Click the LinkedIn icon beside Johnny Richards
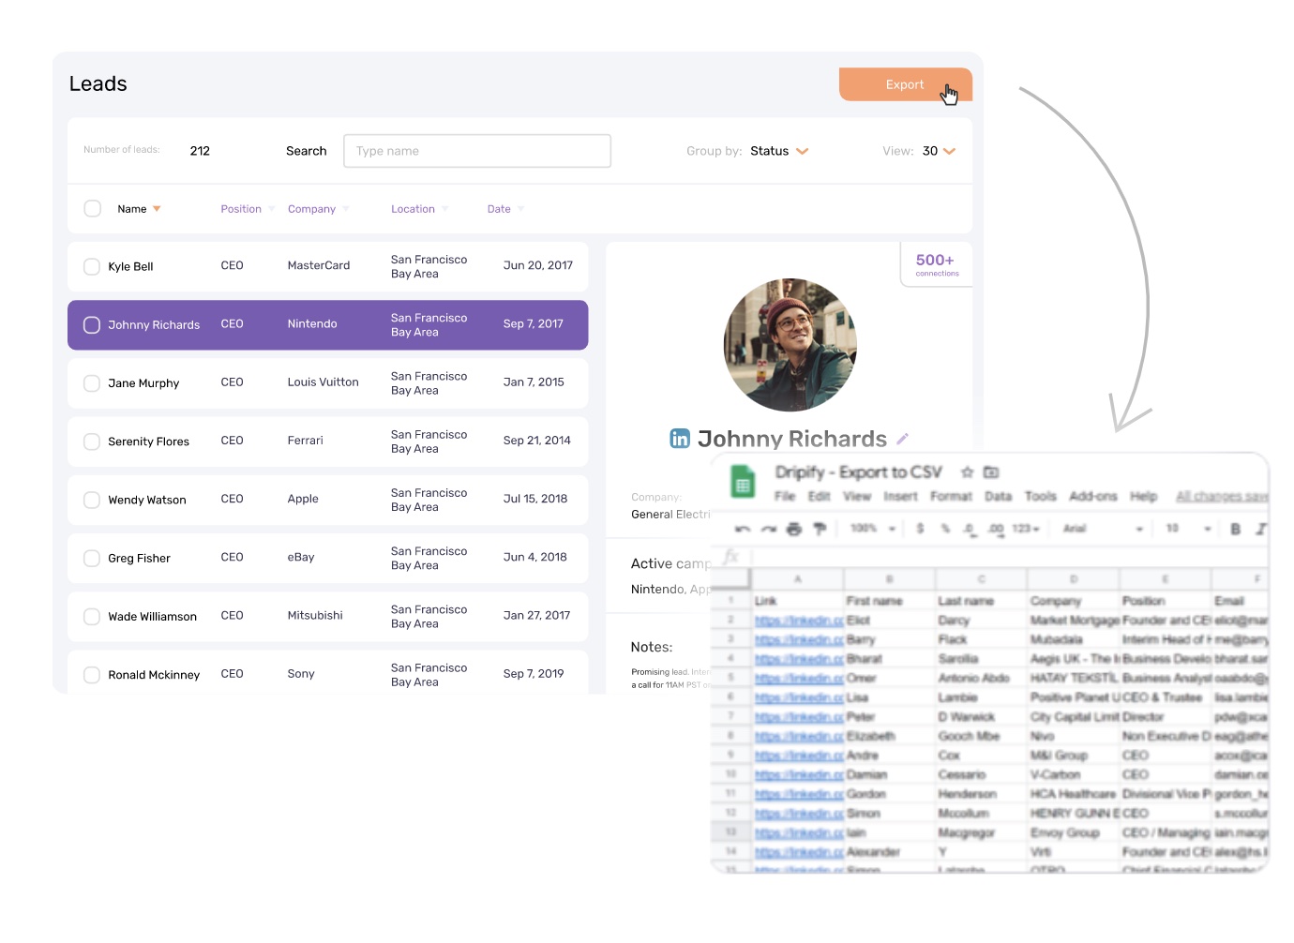1294x943 pixels. pyautogui.click(x=680, y=438)
